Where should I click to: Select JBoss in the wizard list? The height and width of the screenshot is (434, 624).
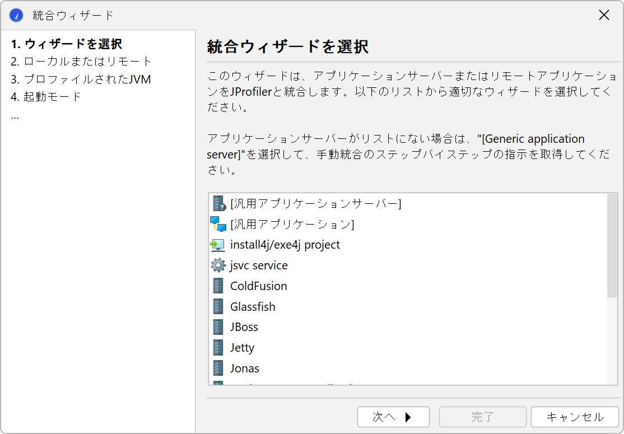click(x=408, y=327)
